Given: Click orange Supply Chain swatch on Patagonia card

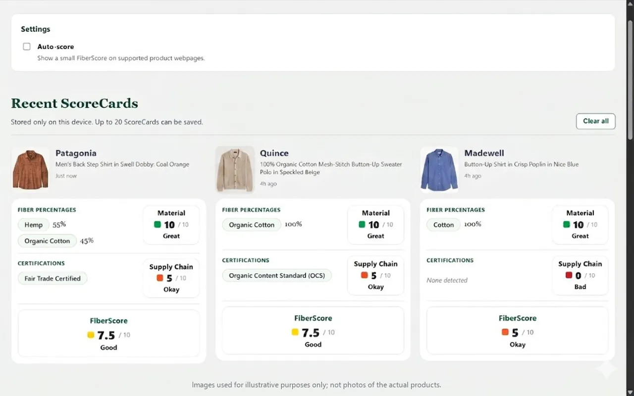Looking at the screenshot, I should 159,278.
